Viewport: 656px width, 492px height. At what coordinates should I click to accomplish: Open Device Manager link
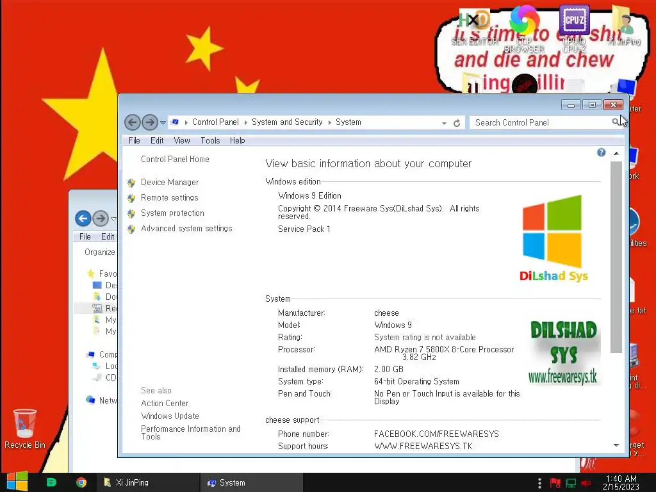pos(170,182)
